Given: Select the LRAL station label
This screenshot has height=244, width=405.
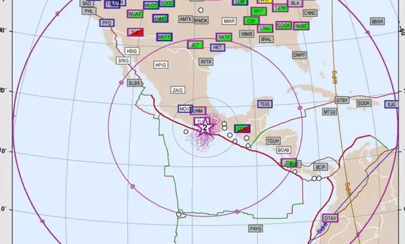Looking at the screenshot, I should pos(265,28).
